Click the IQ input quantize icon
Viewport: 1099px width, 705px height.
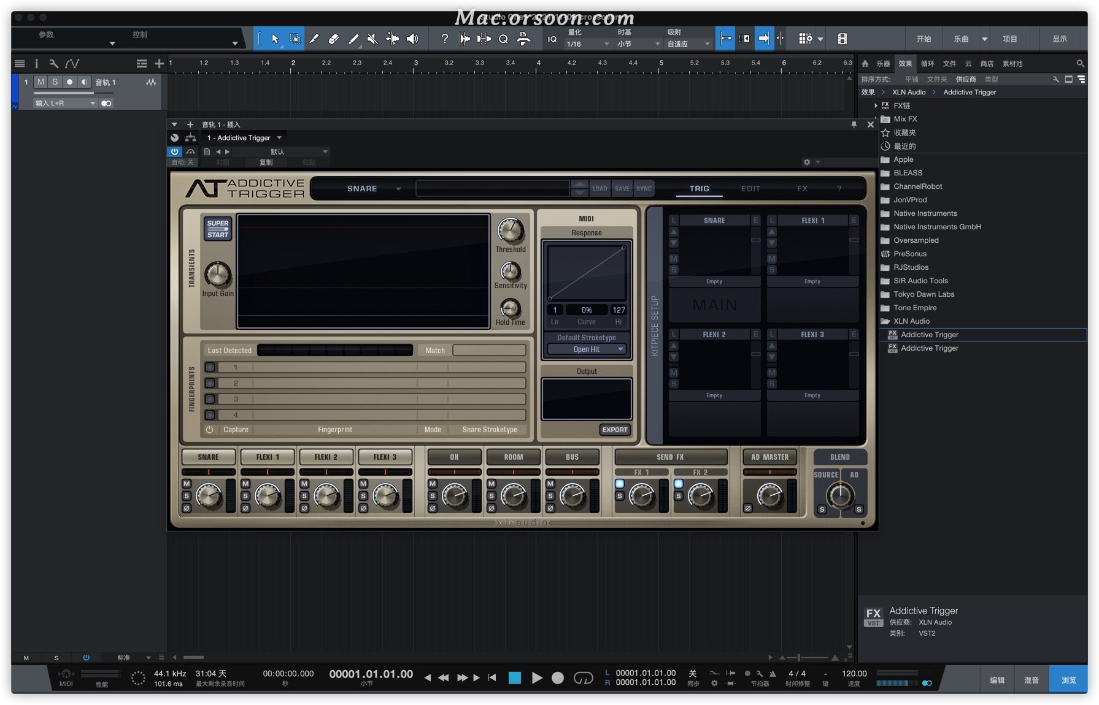(x=552, y=39)
